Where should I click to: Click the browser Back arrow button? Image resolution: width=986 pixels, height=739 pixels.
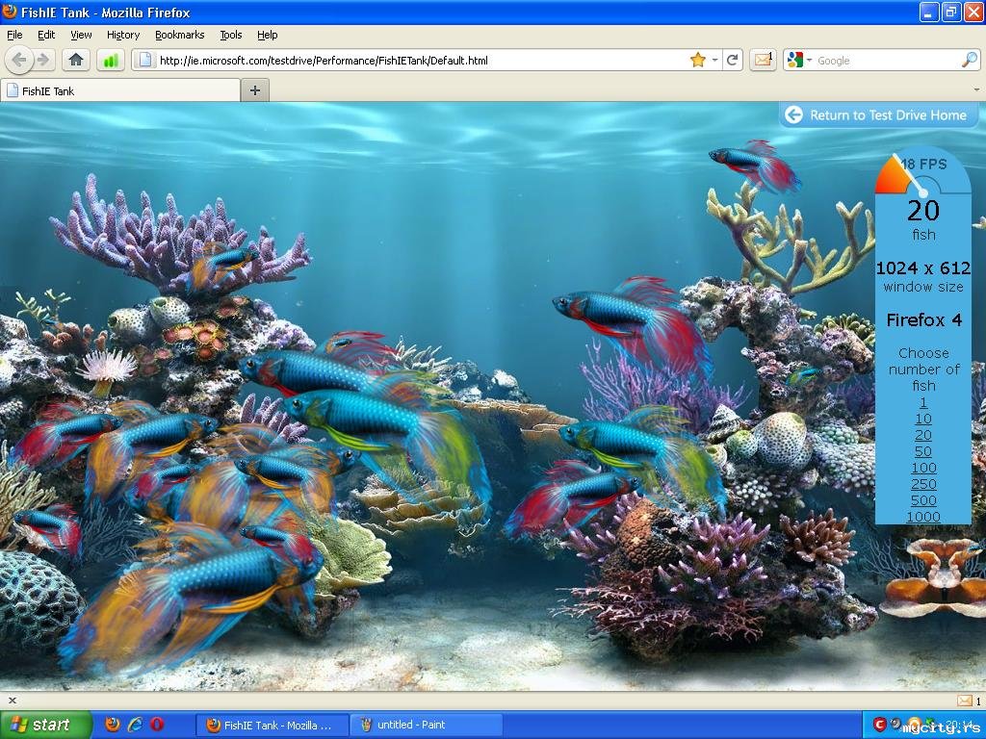click(x=20, y=60)
